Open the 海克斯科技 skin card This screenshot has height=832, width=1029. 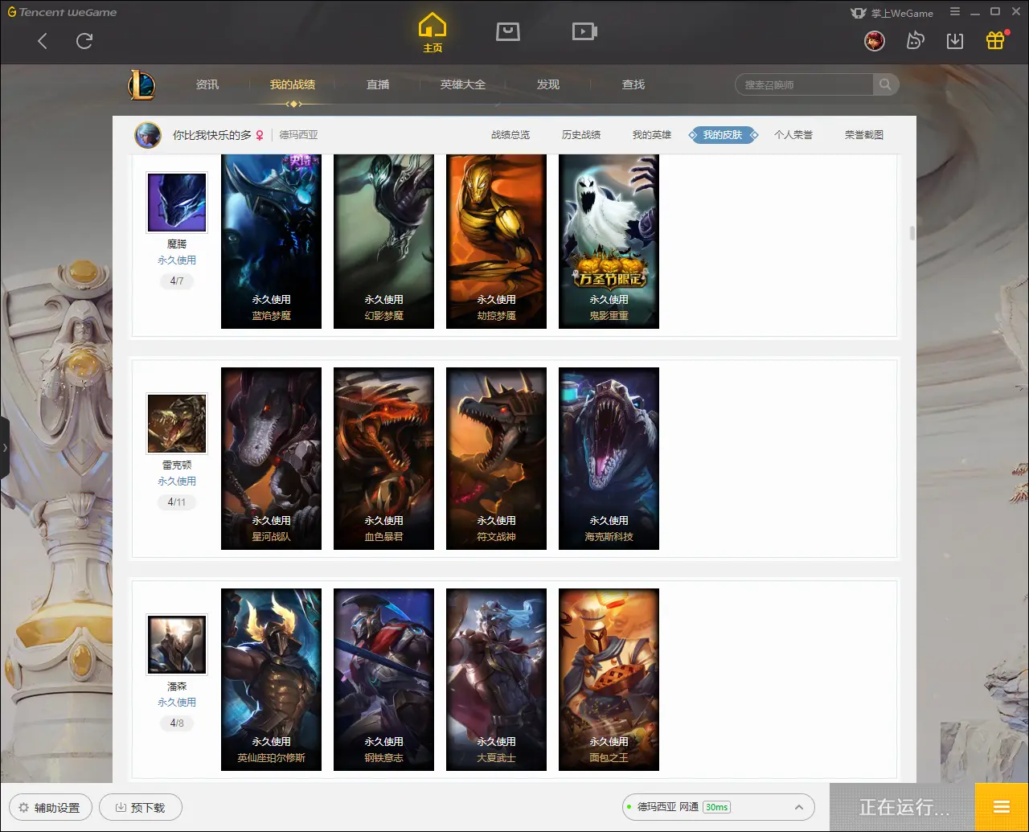(x=609, y=459)
